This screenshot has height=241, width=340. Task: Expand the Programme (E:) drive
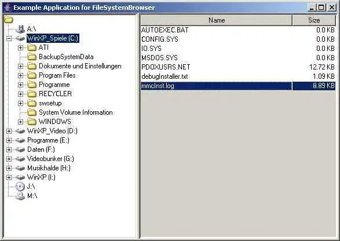point(9,140)
